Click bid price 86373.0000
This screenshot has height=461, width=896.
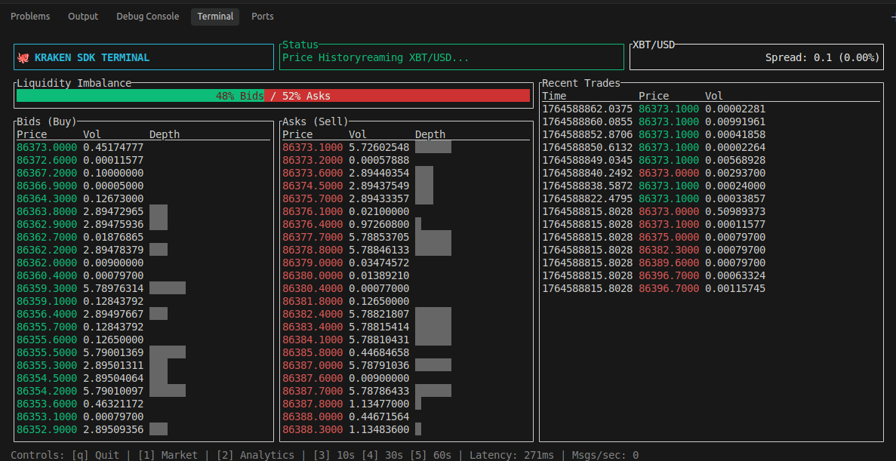pyautogui.click(x=46, y=147)
